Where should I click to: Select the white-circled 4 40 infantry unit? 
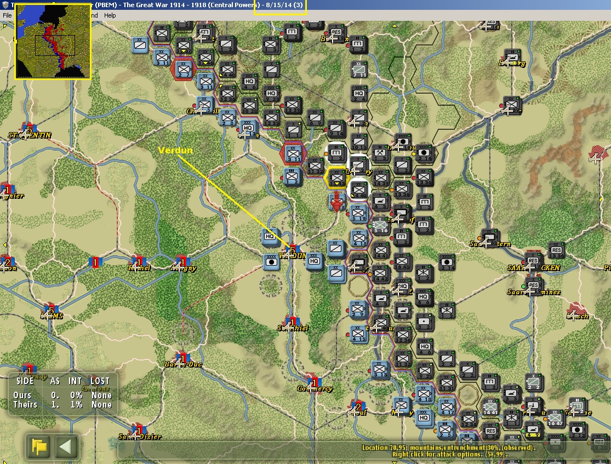click(359, 190)
